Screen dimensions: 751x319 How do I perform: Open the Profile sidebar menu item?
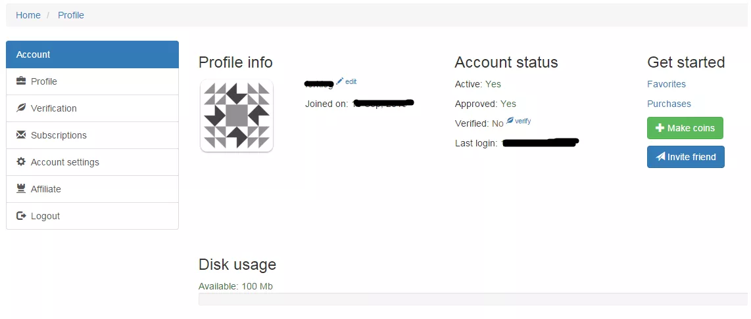tap(44, 81)
